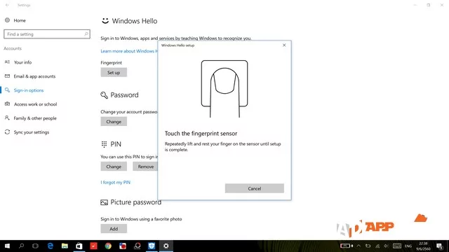Show hidden system tray icons
449x252 pixels.
358,246
